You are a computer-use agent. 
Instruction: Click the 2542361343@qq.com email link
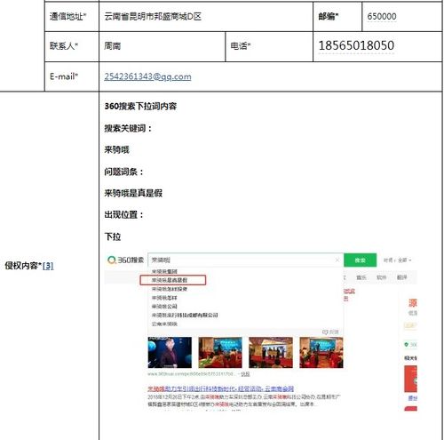147,76
